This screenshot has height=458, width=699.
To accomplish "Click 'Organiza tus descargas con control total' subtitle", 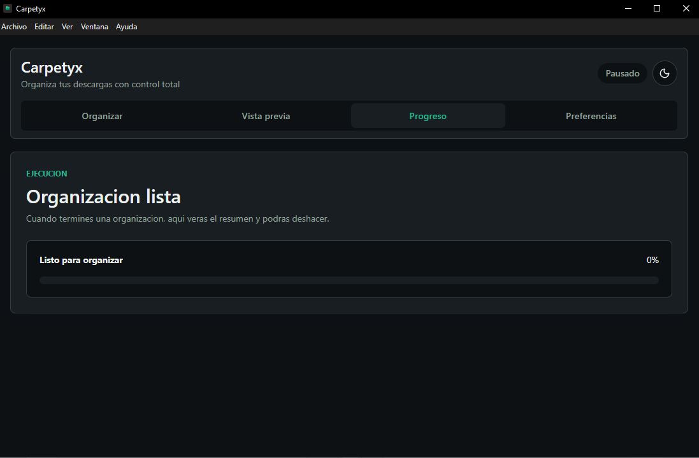I will pyautogui.click(x=100, y=84).
